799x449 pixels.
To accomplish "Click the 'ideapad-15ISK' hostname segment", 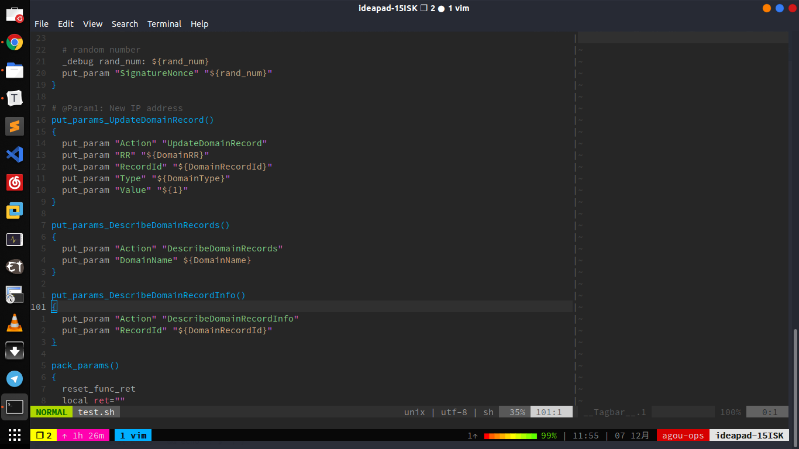I will tap(749, 436).
